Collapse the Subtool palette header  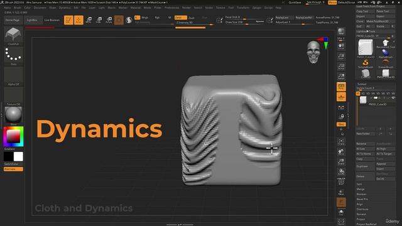click(362, 84)
